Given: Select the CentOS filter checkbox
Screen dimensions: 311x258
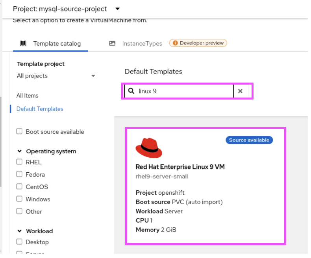Looking at the screenshot, I should [19, 187].
